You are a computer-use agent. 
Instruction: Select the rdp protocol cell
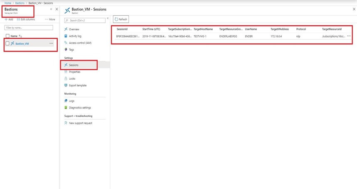coord(298,36)
